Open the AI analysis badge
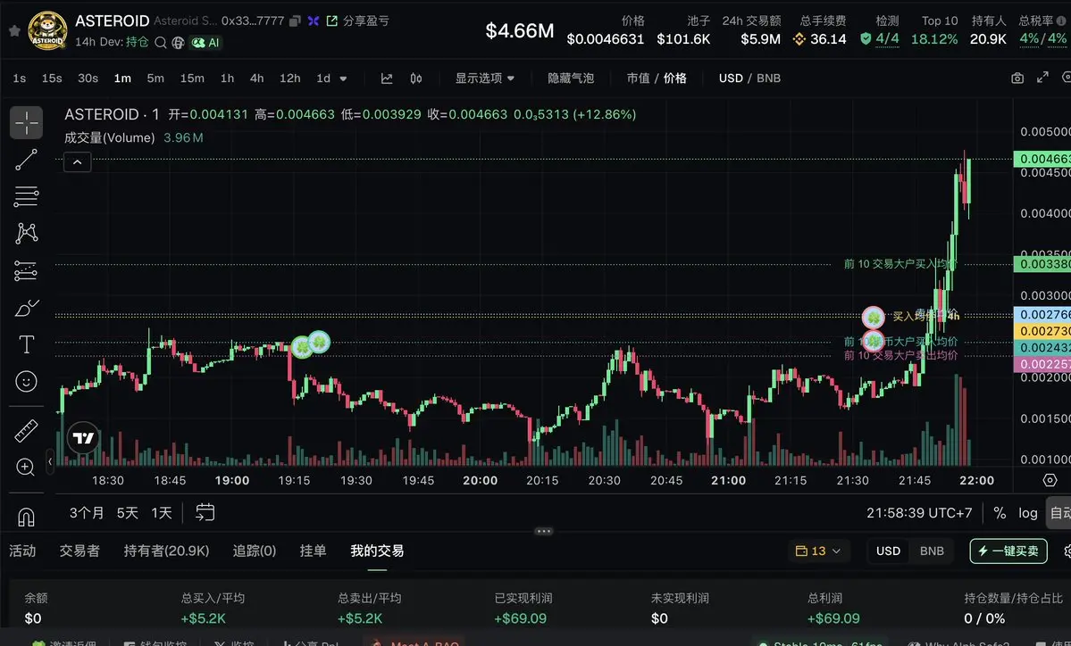1071x646 pixels. click(x=205, y=42)
